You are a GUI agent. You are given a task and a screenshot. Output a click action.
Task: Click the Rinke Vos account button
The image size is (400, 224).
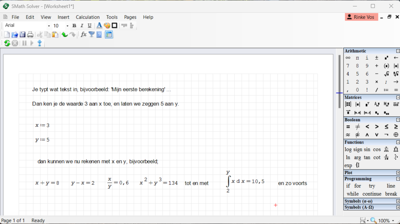[x=361, y=17]
